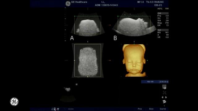
Task: Click green handle right of 3D fetal face
Action: [x=147, y=60]
